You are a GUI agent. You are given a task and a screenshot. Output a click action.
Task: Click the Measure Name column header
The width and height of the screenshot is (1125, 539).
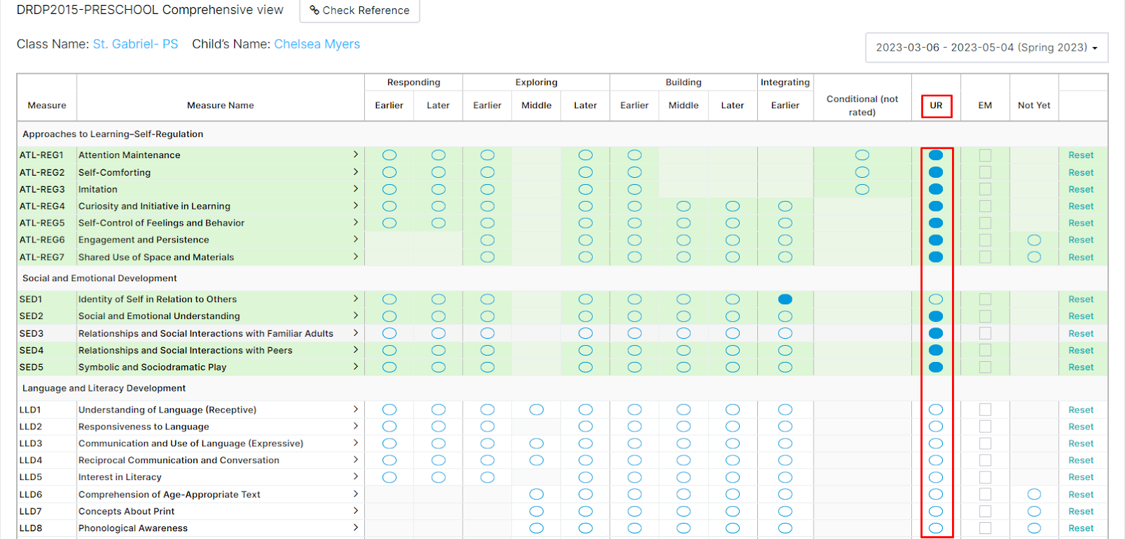pyautogui.click(x=220, y=105)
